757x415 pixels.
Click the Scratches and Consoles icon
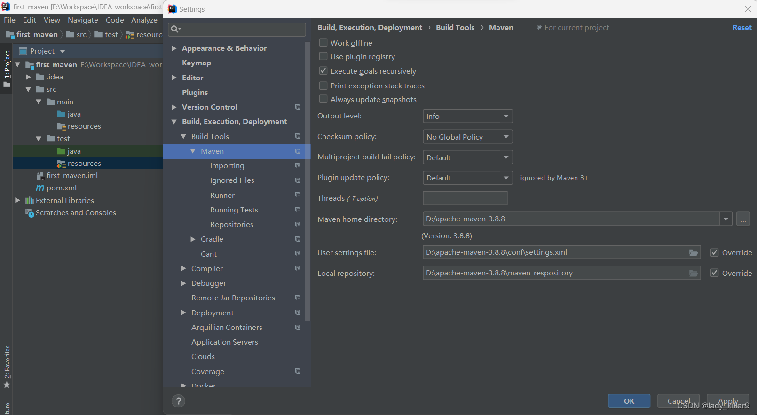click(30, 213)
